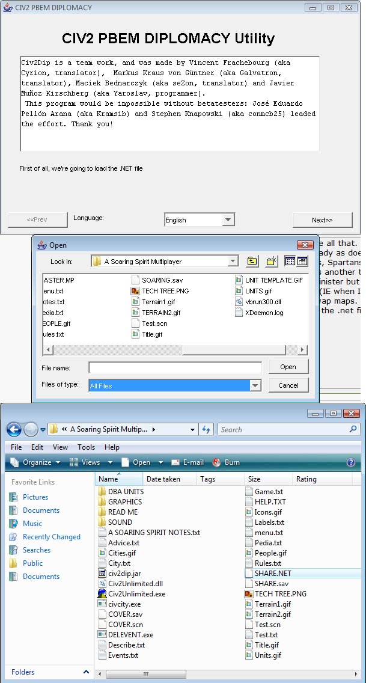Open Explorer Help question mark icon
The width and height of the screenshot is (366, 683).
(x=351, y=462)
